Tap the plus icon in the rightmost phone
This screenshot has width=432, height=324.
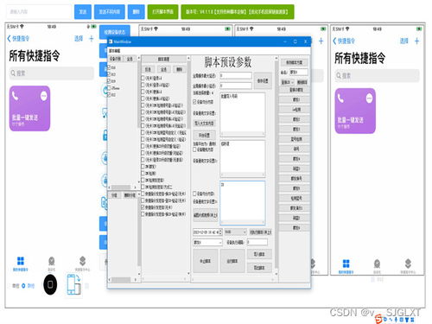[416, 41]
